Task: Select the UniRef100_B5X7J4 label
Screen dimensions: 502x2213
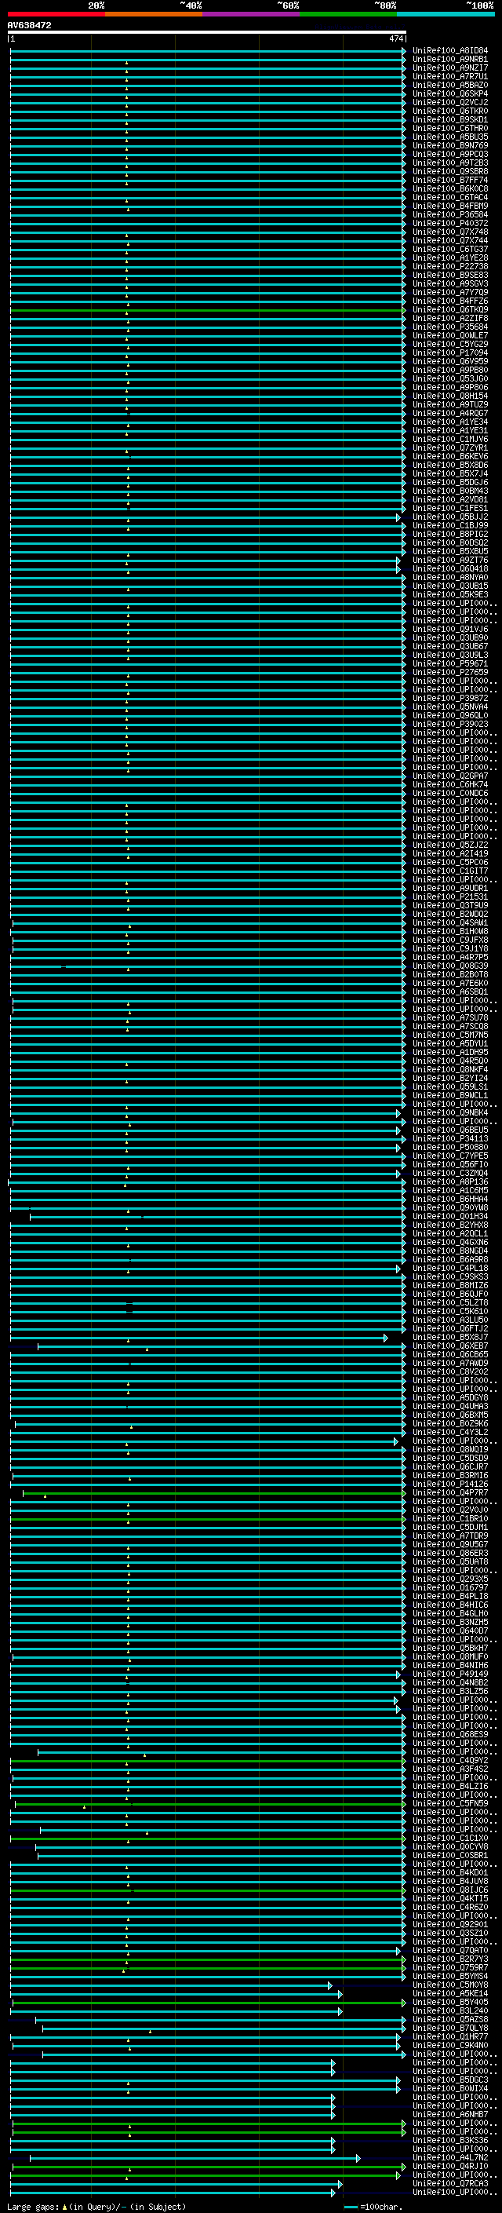Action: (x=450, y=473)
